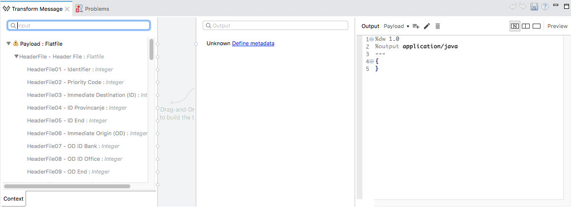Collapse the Payload : Flatfile tree node
The height and width of the screenshot is (207, 571).
coord(8,44)
